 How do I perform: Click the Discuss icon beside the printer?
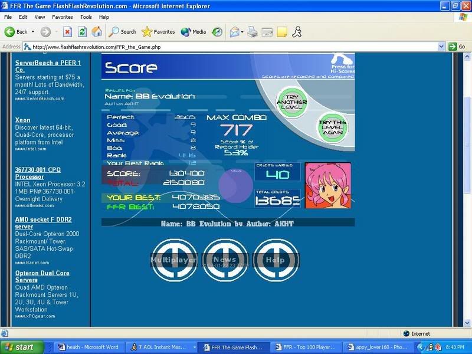267,32
